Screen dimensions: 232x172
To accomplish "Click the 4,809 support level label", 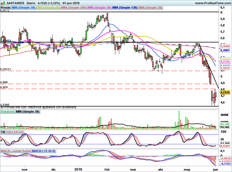I will click(x=4, y=87).
